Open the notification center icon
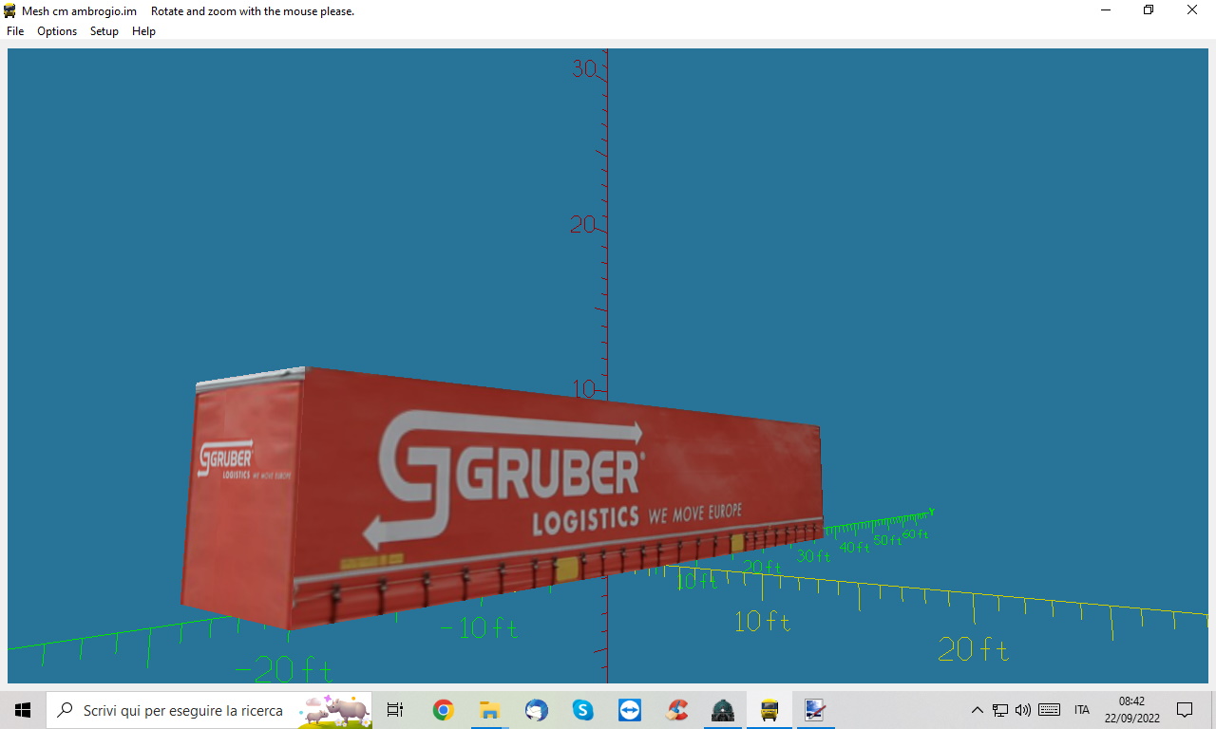The image size is (1216, 729). point(1185,710)
